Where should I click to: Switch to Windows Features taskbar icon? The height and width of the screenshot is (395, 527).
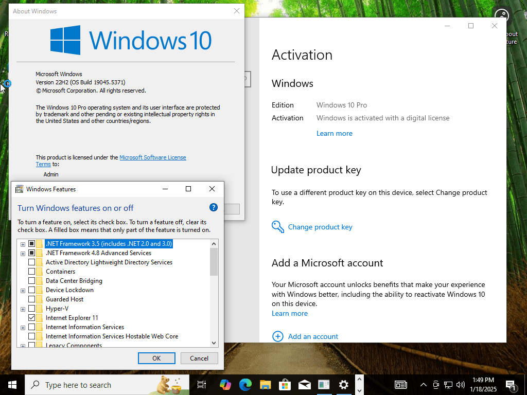(x=324, y=385)
